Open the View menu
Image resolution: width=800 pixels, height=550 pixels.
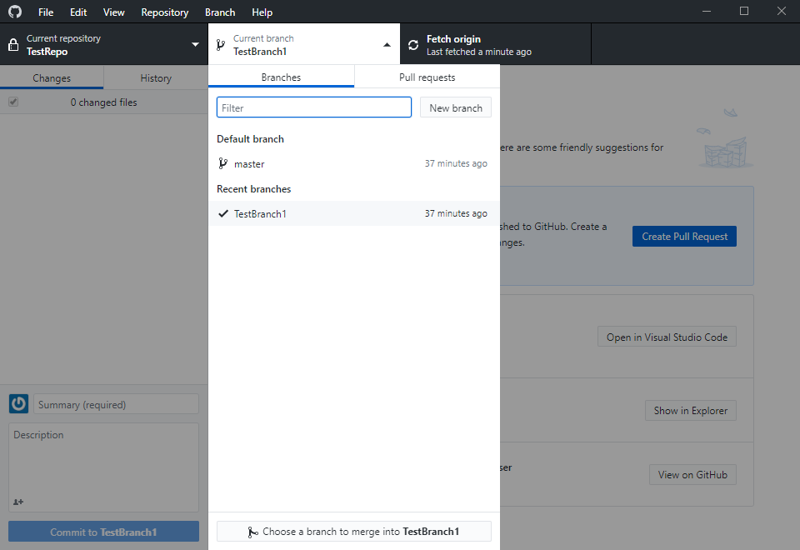pos(114,12)
